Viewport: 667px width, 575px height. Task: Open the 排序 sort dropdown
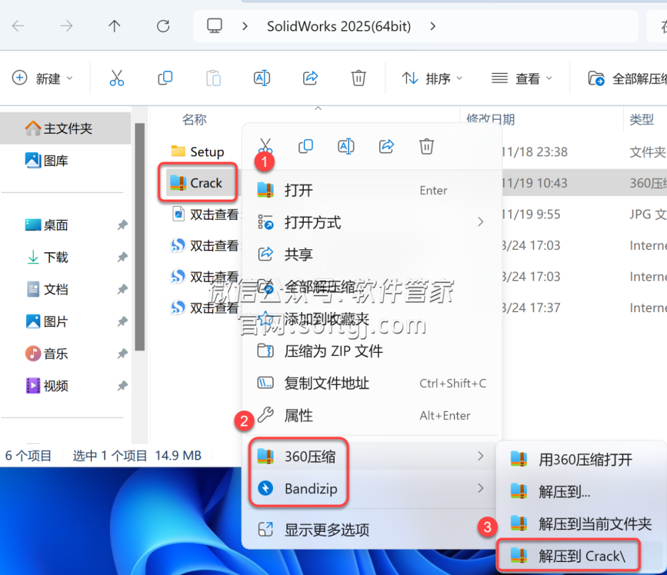(x=432, y=78)
